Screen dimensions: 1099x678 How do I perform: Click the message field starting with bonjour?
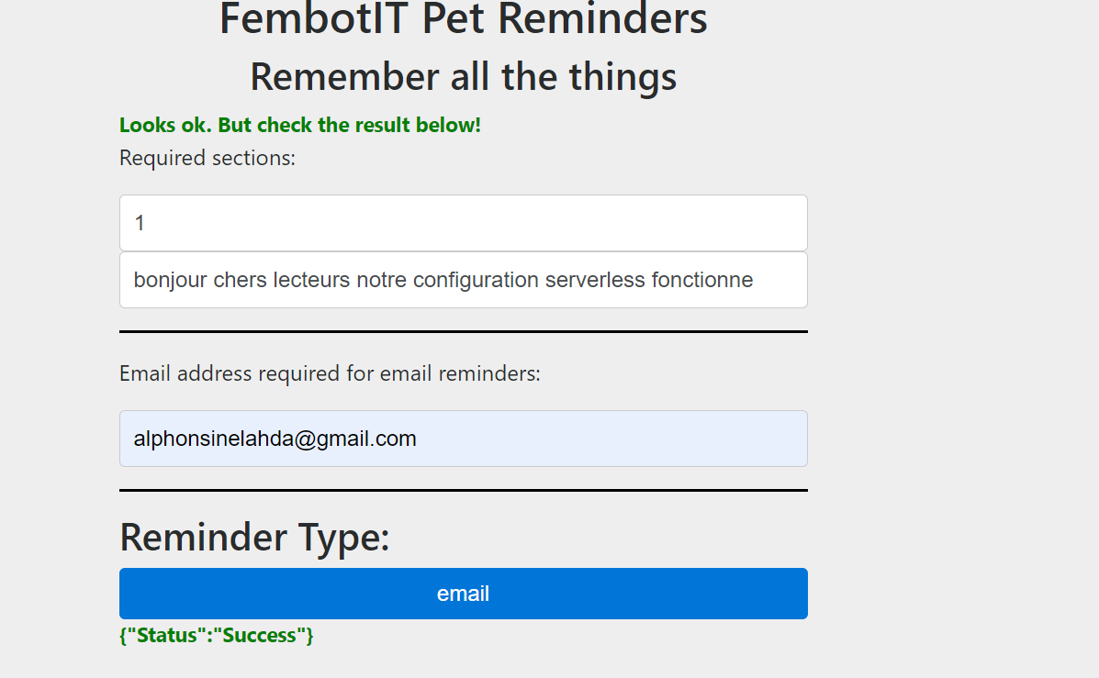463,280
